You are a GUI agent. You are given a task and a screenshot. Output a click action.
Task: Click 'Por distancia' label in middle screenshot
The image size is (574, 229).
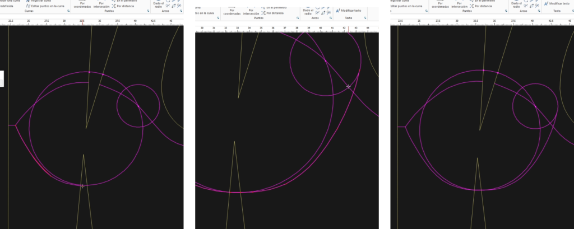[x=275, y=13]
